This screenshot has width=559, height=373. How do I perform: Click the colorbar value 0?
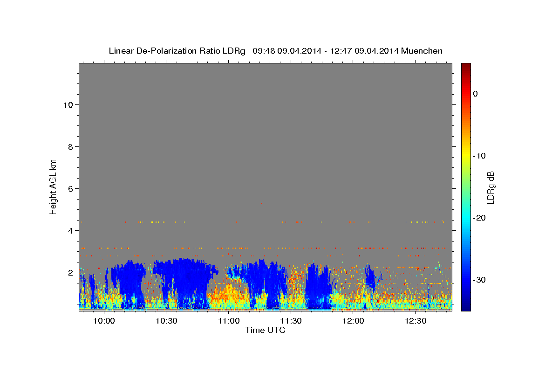(x=475, y=94)
